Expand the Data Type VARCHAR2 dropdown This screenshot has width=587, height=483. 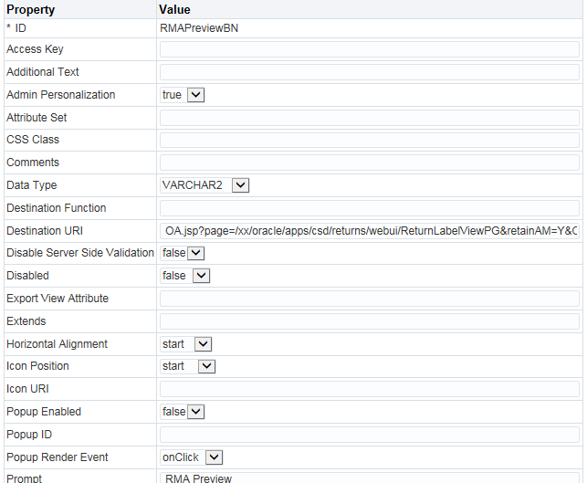pyautogui.click(x=204, y=185)
